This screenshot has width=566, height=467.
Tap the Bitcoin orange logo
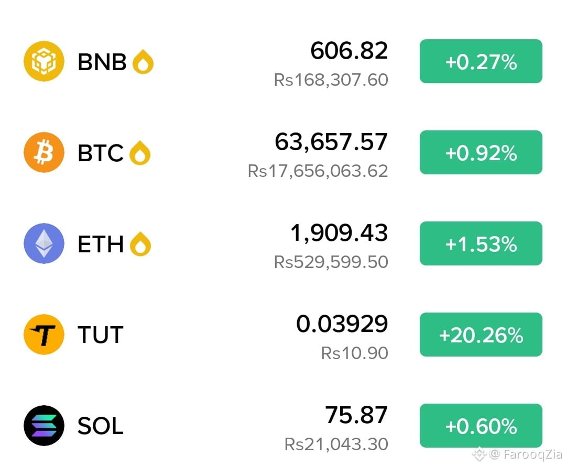tap(44, 152)
